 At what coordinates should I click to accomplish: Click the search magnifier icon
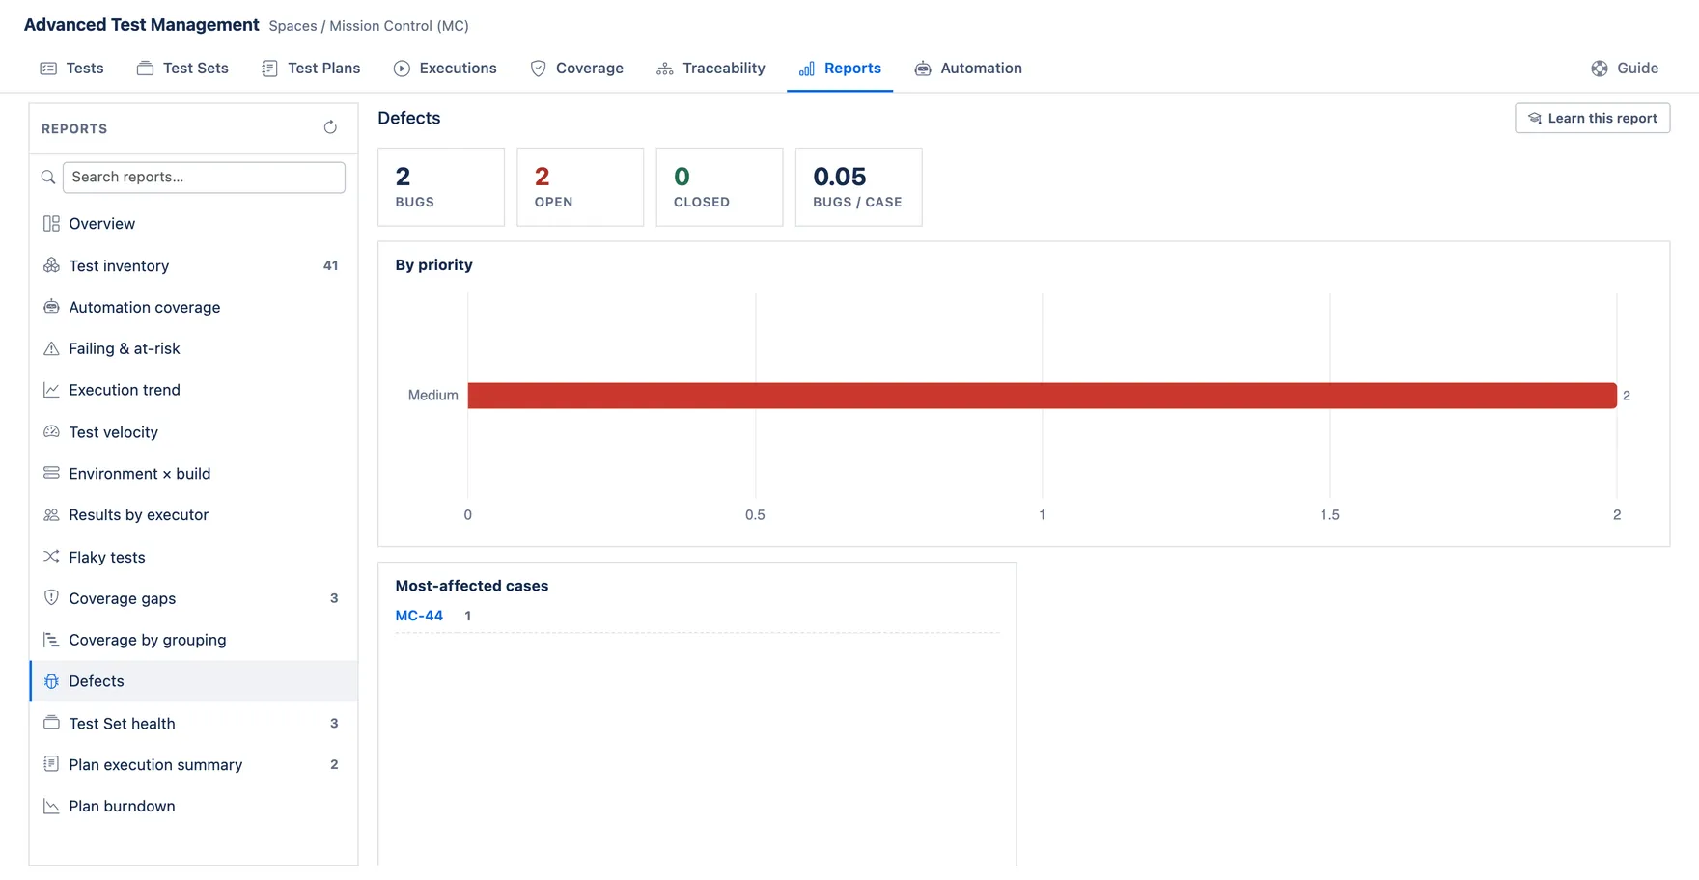point(48,178)
